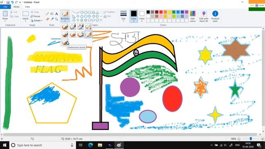This screenshot has height=149, width=265.
Task: Click the Product alert button
Action: click(215, 16)
